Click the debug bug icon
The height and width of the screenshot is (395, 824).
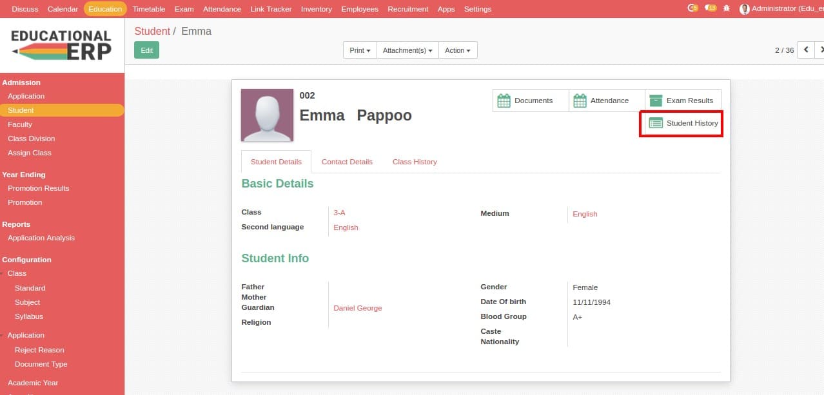coord(727,9)
